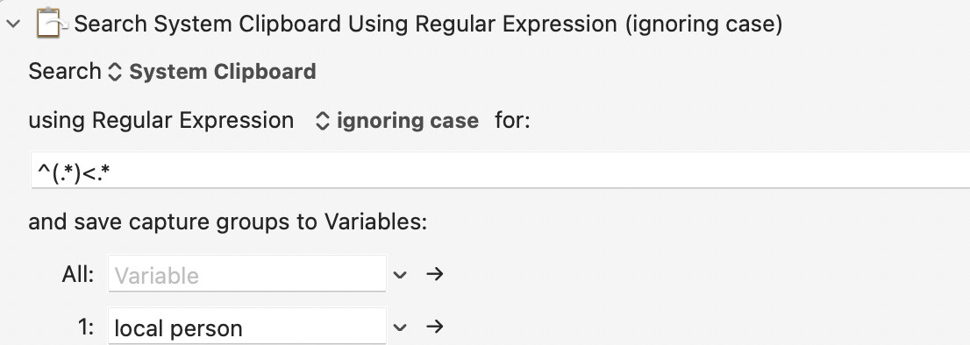This screenshot has width=970, height=345.
Task: Click the 'using Regular Expression' label
Action: (161, 120)
